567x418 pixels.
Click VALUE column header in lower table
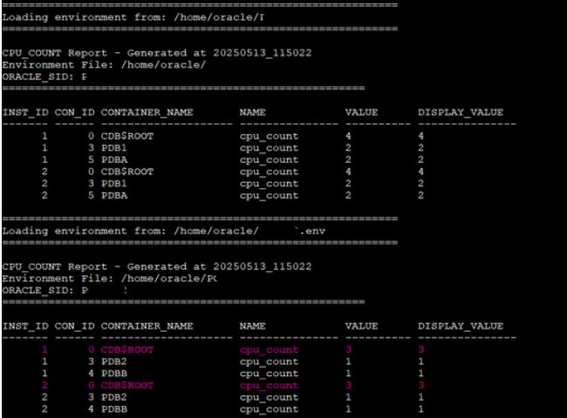click(x=361, y=326)
